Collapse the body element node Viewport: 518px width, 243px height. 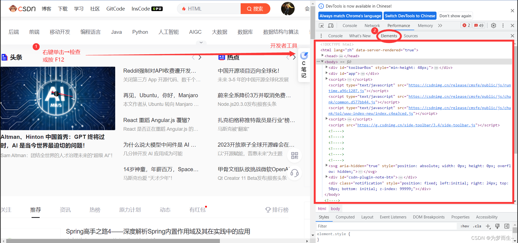(322, 62)
